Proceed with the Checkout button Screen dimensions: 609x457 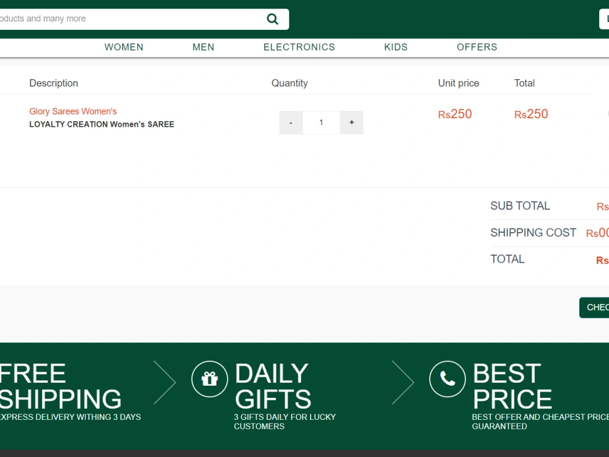(x=594, y=308)
